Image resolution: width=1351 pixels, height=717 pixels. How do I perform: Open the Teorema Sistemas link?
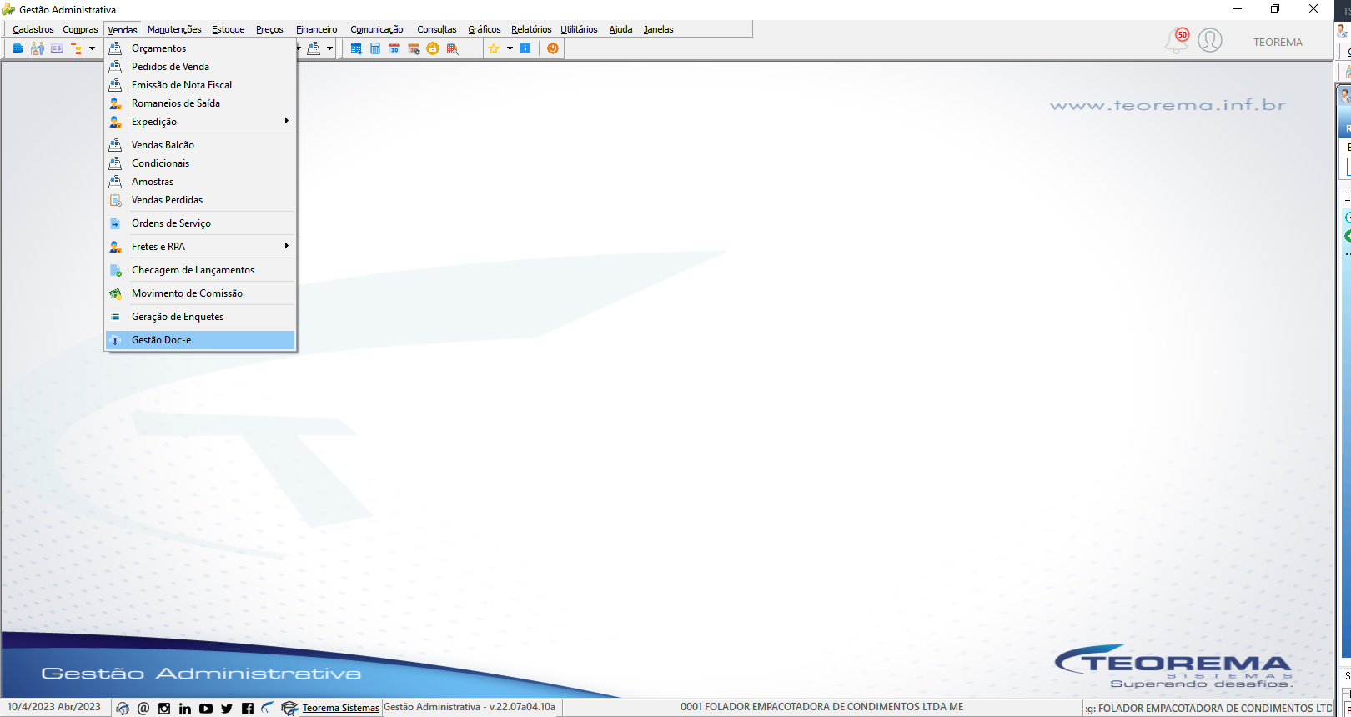pyautogui.click(x=340, y=708)
